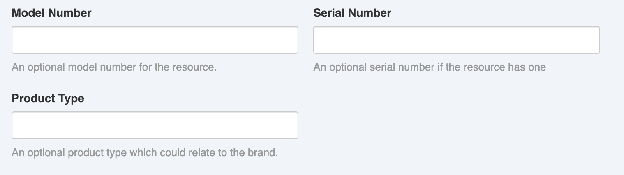
Task: Place cursor in the box under Serial Number
Action: [456, 40]
